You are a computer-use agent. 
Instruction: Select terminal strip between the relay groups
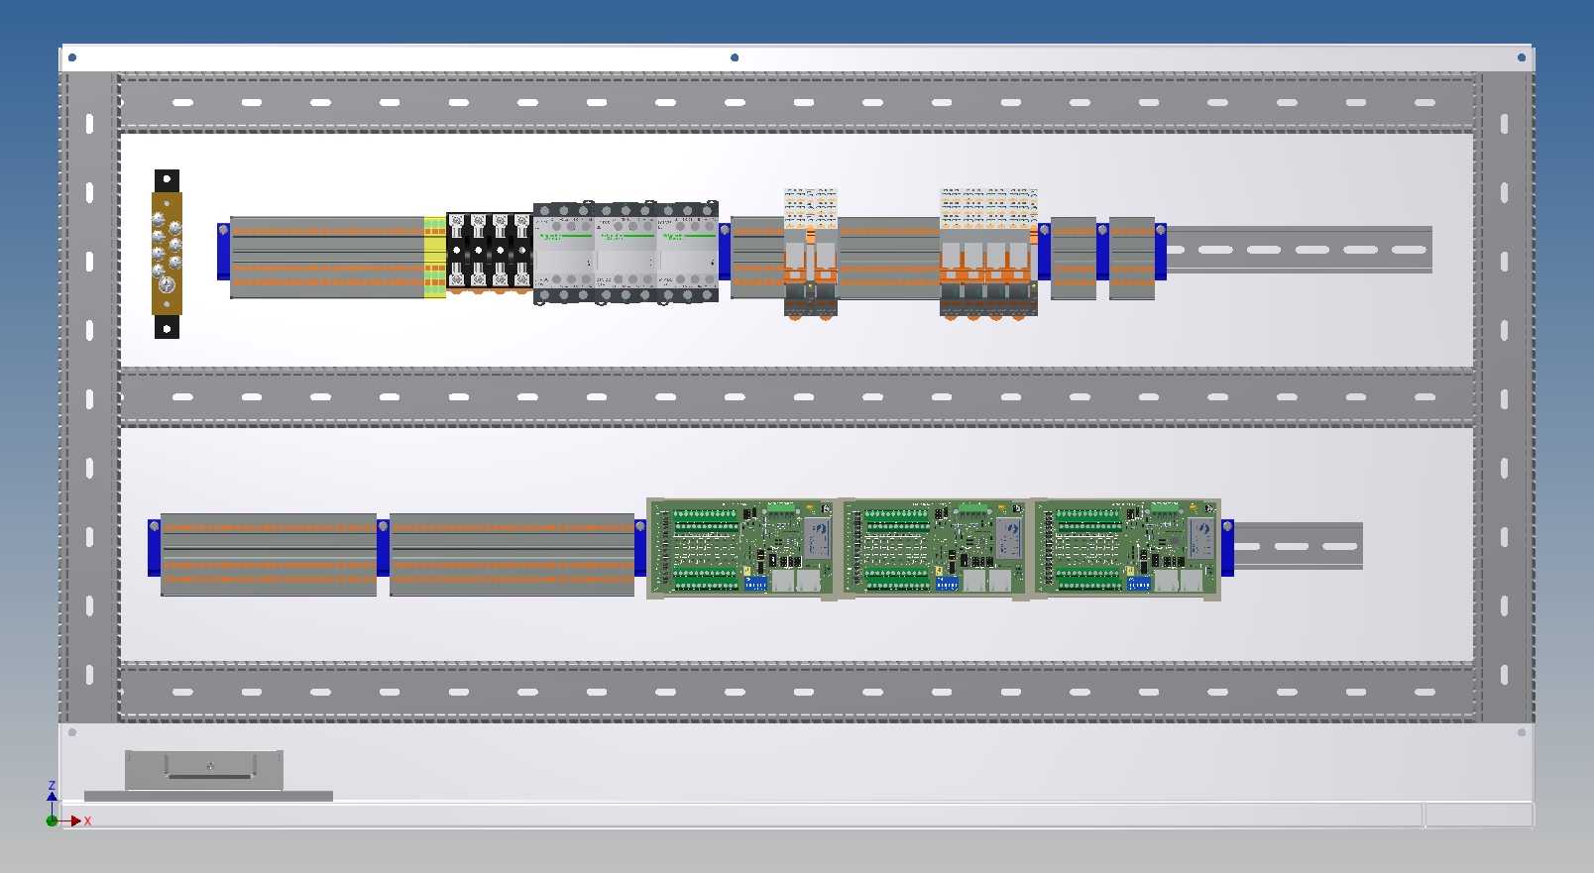(889, 258)
